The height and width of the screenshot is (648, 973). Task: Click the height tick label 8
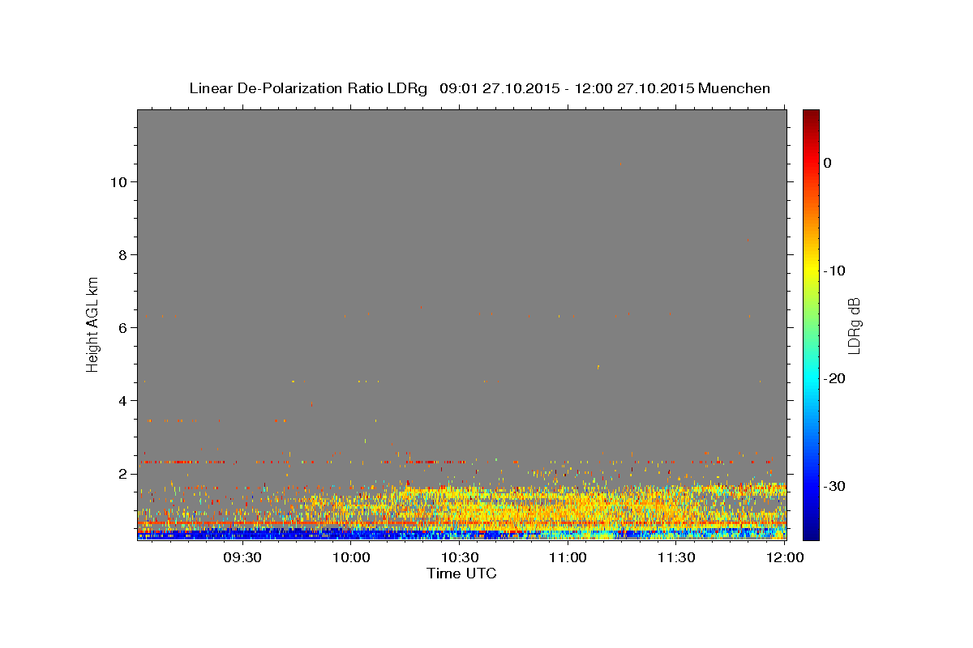point(122,254)
